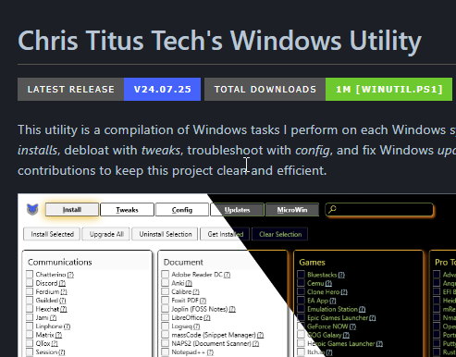Open help (?) link next to GeForce NOW
This screenshot has width=456, height=357.
coord(352,326)
